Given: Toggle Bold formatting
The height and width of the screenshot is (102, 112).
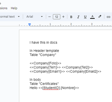Looking at the screenshot, I should click(71, 17).
